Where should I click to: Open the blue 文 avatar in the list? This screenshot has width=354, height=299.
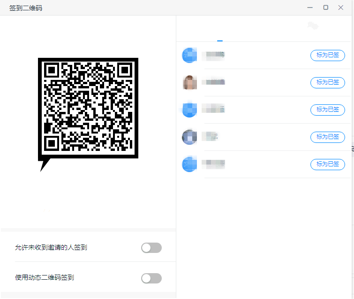pyautogui.click(x=189, y=164)
